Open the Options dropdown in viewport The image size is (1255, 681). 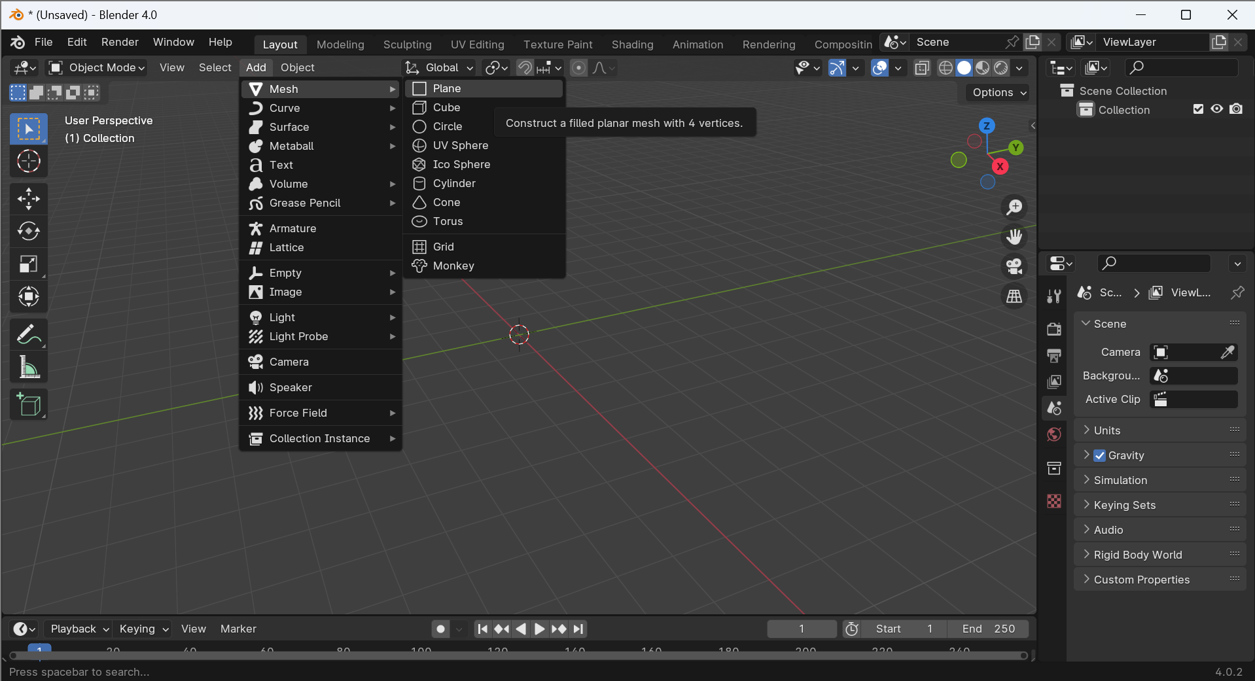(999, 92)
